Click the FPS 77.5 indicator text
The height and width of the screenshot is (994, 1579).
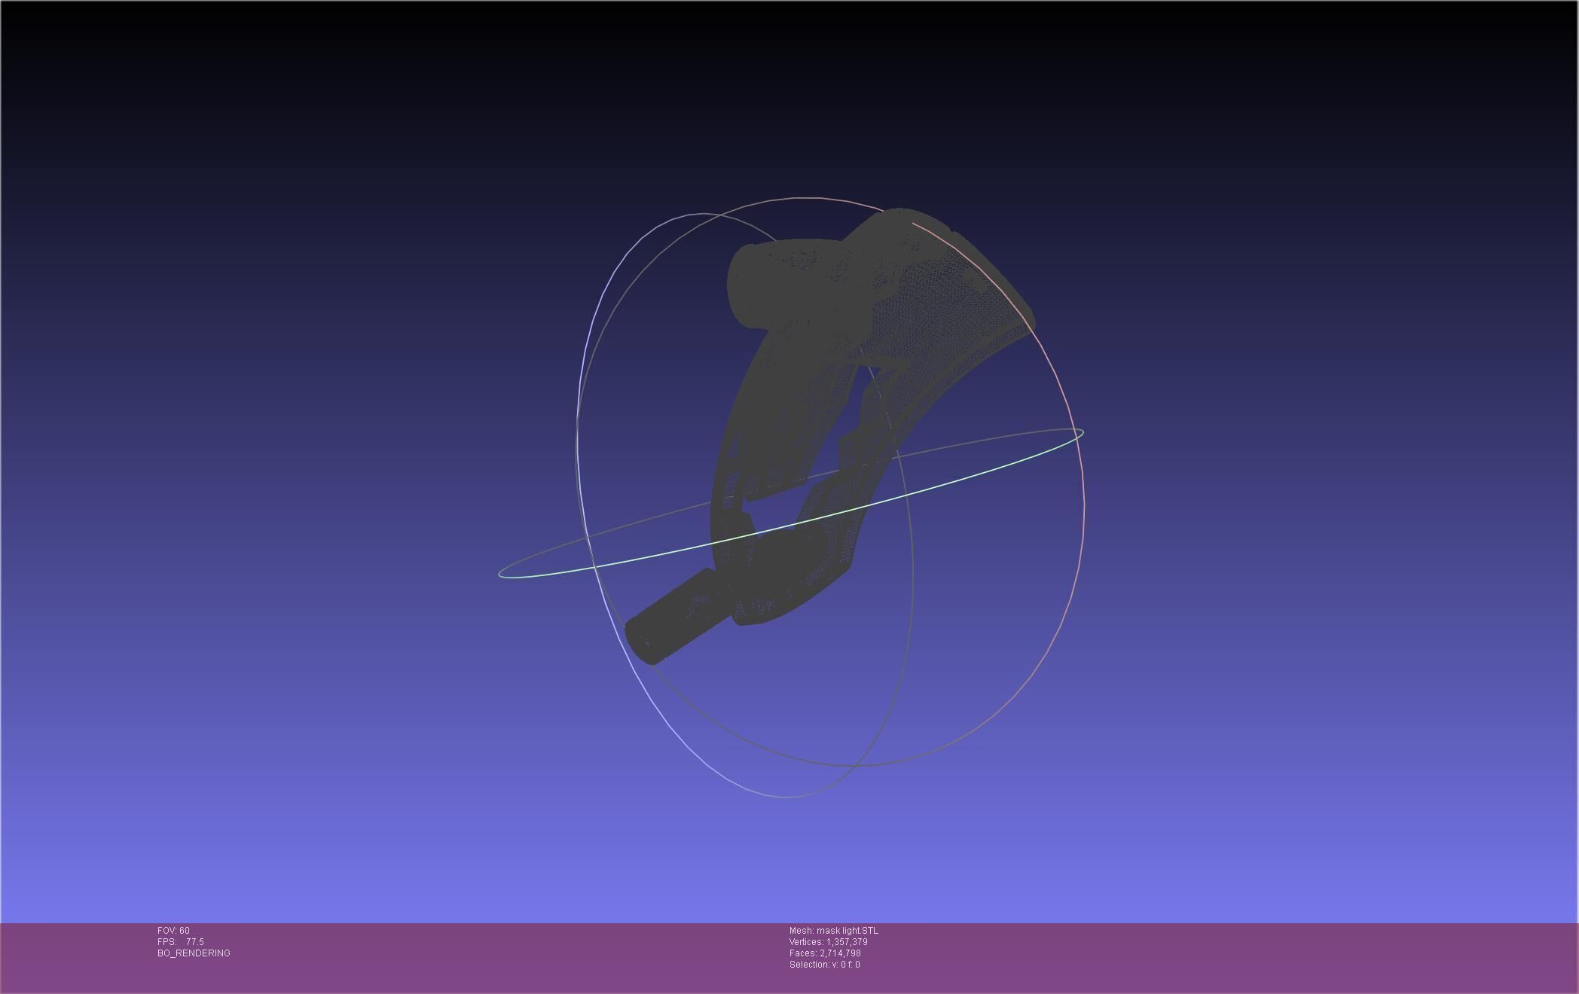(181, 942)
